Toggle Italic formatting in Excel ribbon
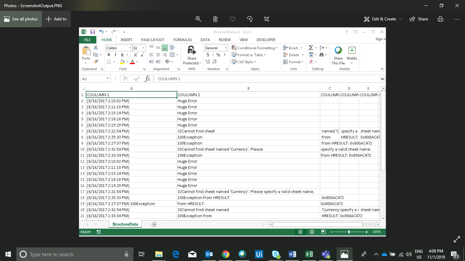This screenshot has width=465, height=261. point(115,55)
